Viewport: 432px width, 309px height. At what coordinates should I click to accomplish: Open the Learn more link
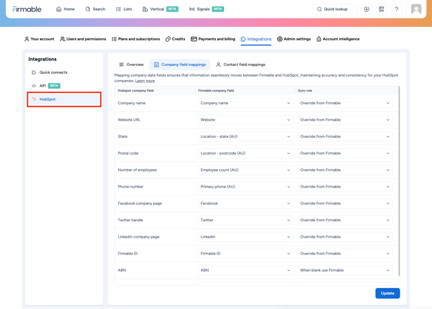point(145,81)
